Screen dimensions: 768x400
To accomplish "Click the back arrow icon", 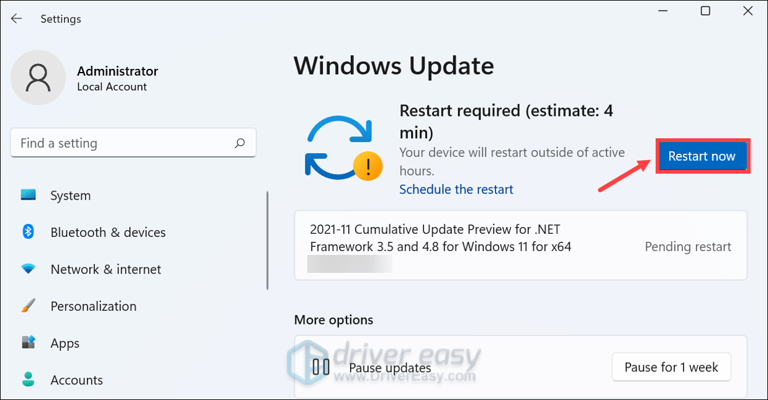I will point(16,19).
